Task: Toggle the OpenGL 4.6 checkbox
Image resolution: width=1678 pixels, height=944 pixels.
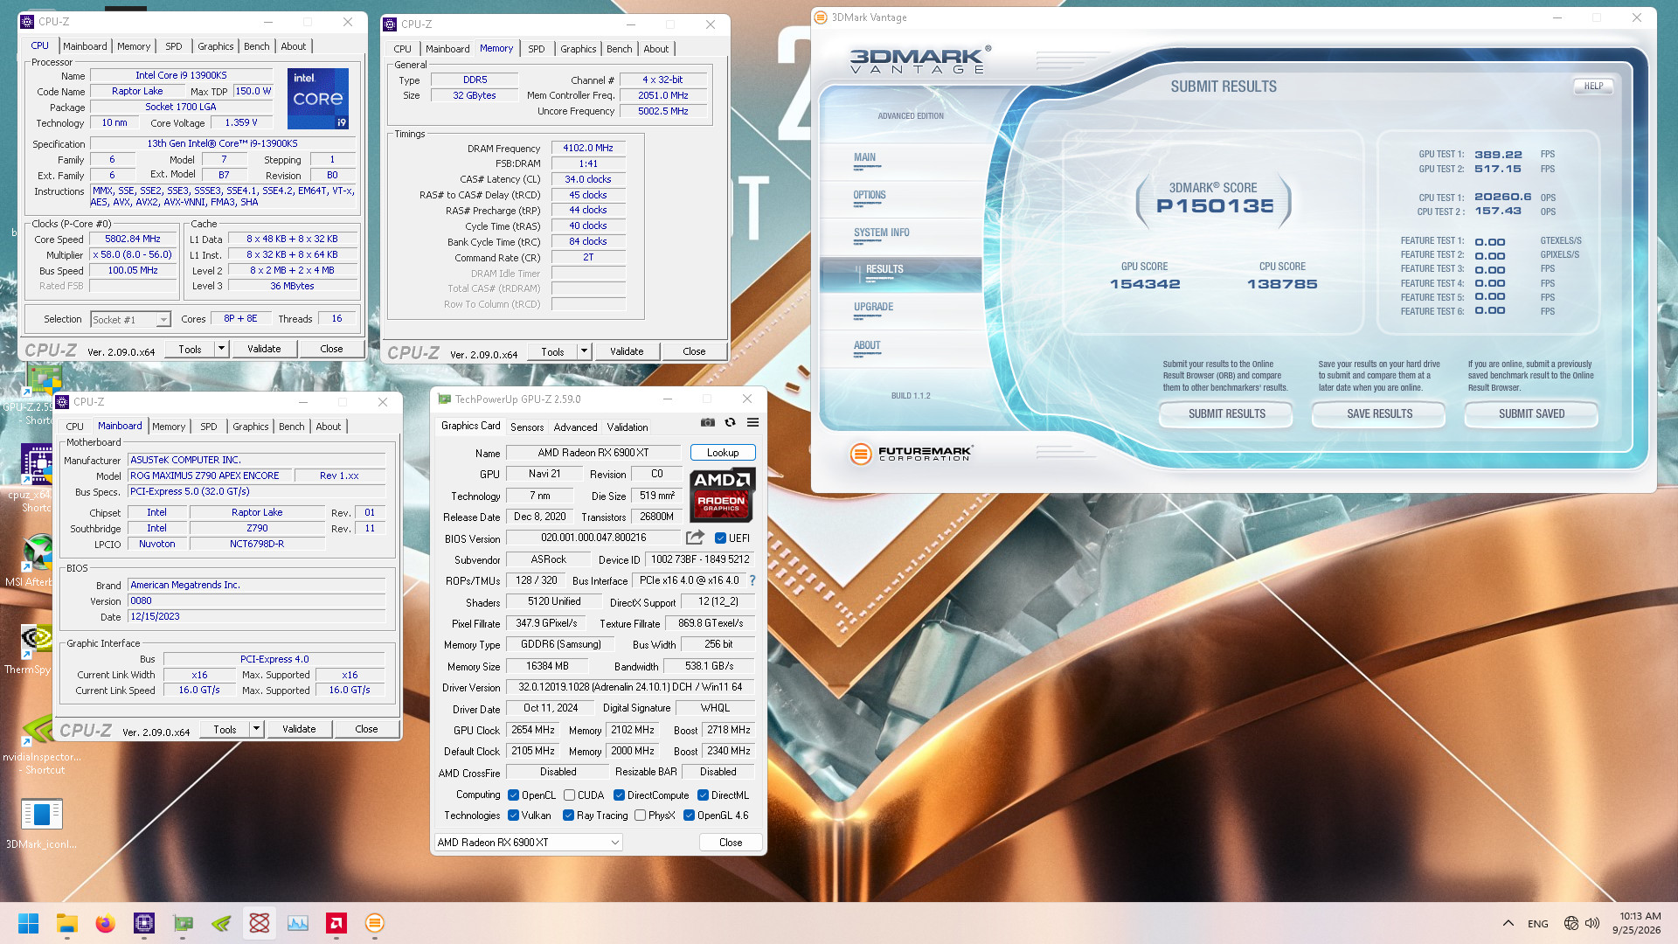Action: point(689,816)
